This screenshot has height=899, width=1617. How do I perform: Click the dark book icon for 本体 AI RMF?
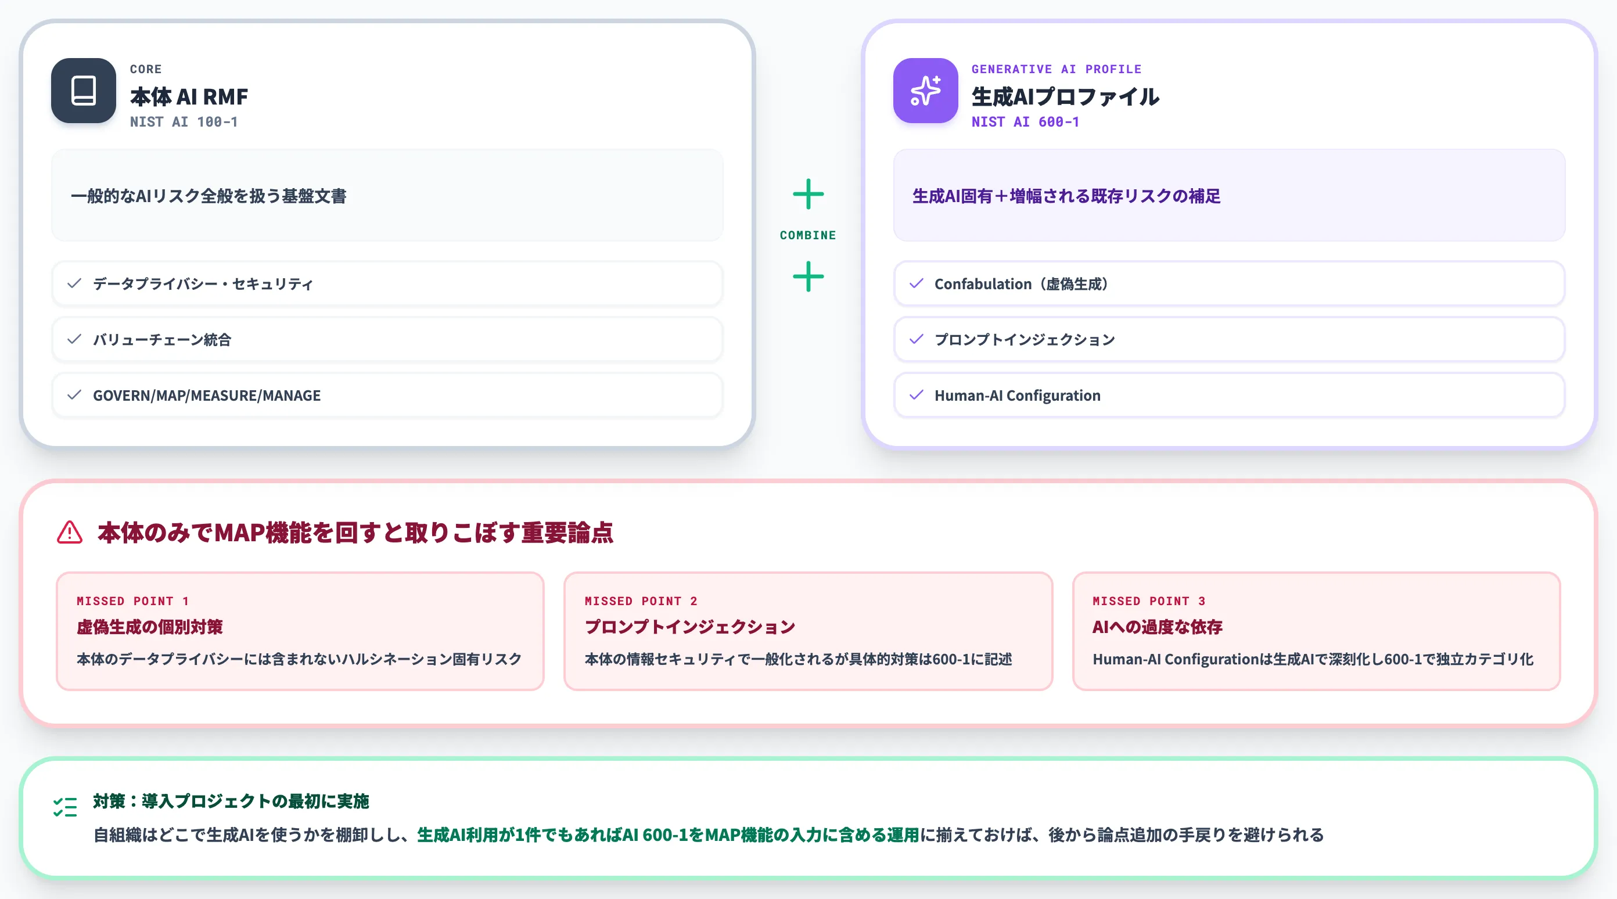[x=84, y=91]
